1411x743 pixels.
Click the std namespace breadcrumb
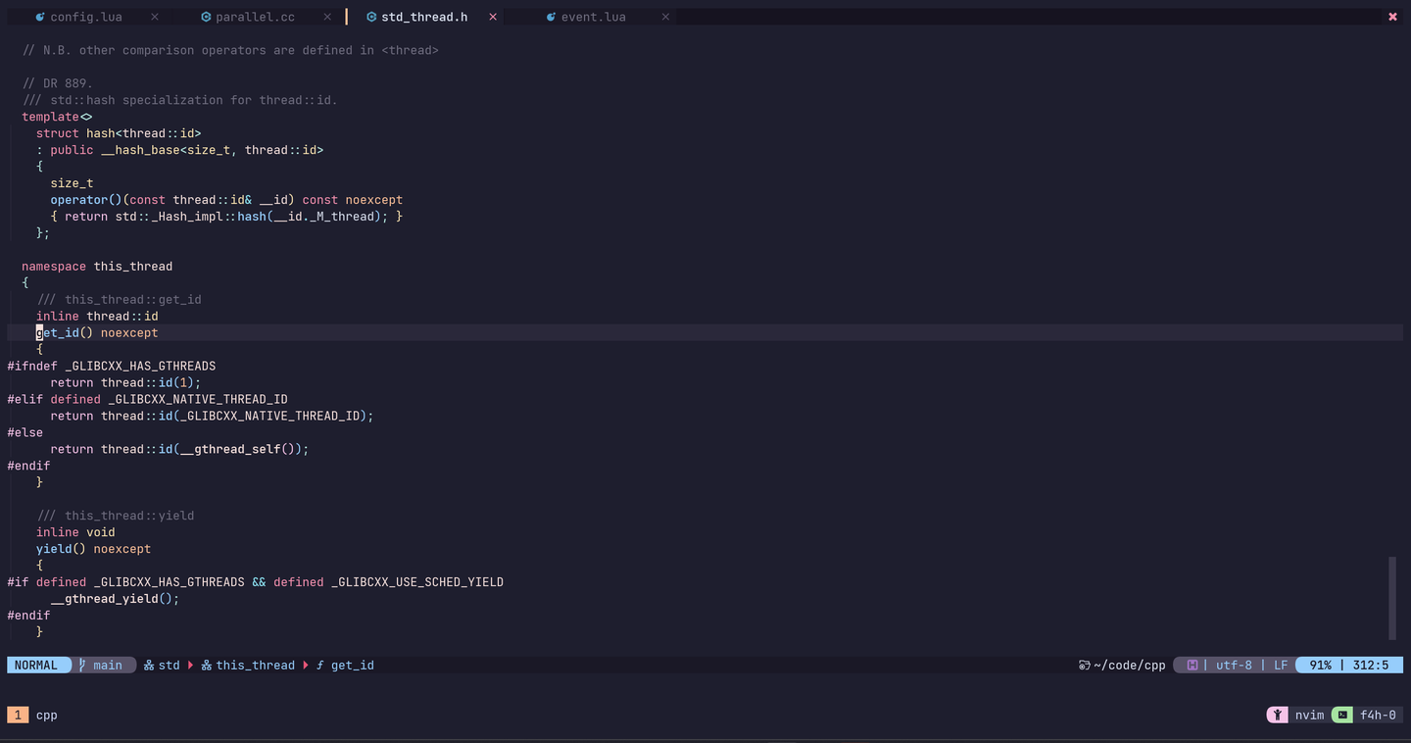coord(169,666)
